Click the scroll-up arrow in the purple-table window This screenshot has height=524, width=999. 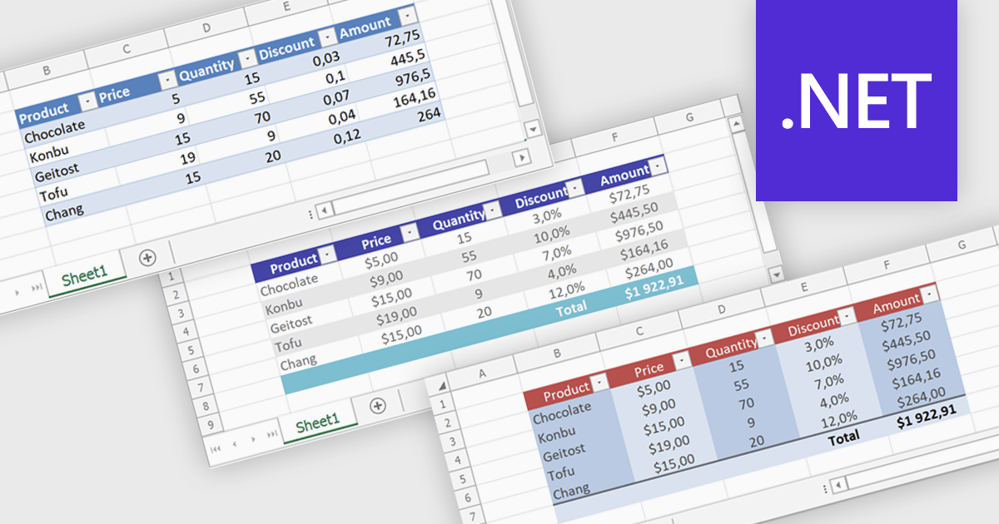(x=736, y=125)
